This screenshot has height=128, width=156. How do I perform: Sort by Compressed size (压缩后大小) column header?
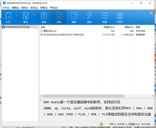(106, 27)
